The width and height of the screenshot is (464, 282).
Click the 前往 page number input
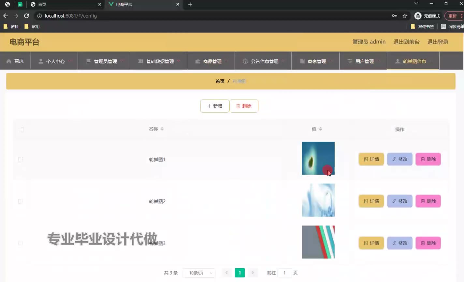click(284, 273)
